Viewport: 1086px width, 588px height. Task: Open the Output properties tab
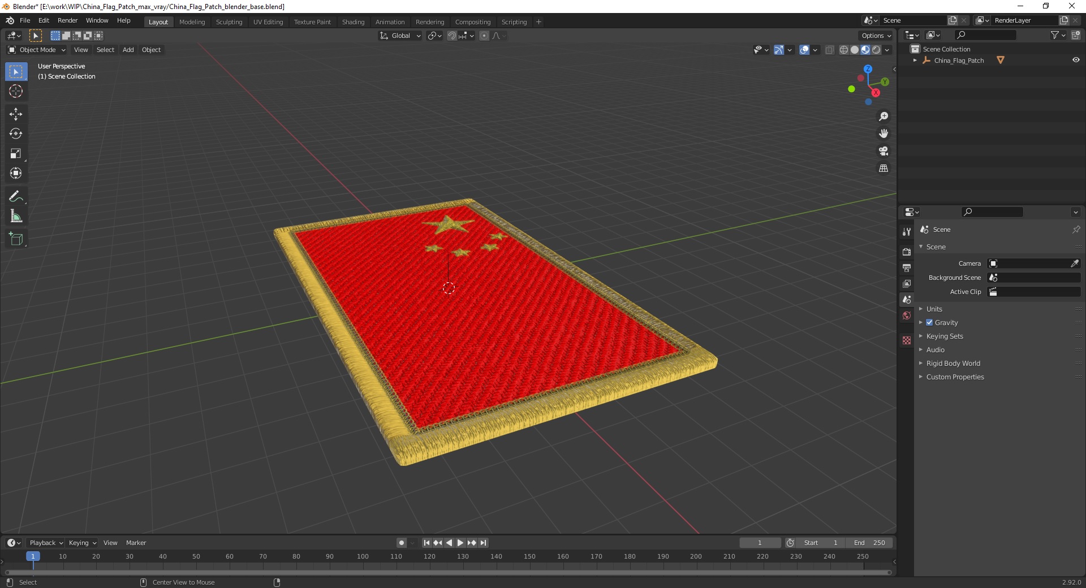click(907, 267)
